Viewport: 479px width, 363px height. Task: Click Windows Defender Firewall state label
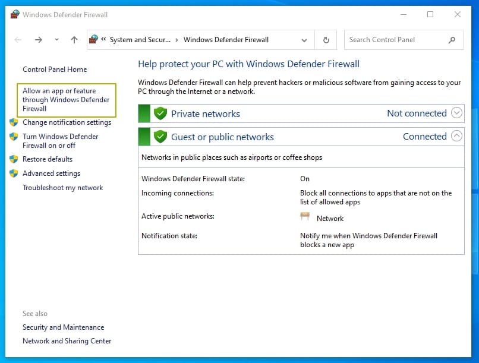pyautogui.click(x=193, y=179)
